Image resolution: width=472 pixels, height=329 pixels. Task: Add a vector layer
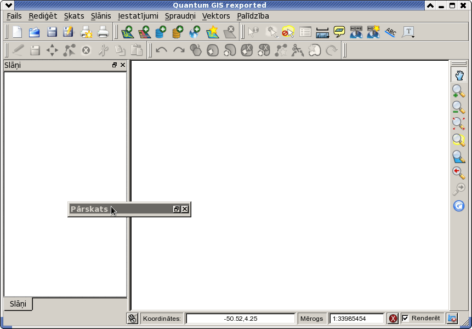[128, 32]
